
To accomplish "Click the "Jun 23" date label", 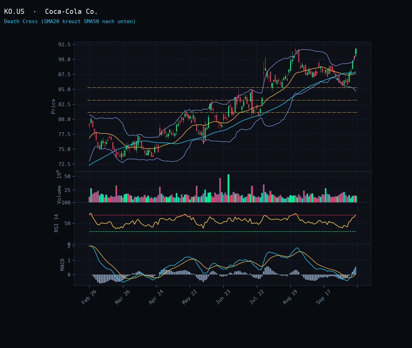I will [x=223, y=297].
